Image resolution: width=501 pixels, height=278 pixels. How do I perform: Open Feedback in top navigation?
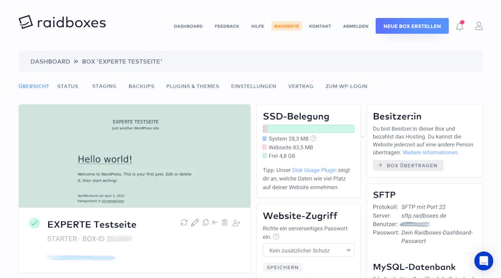tap(227, 26)
